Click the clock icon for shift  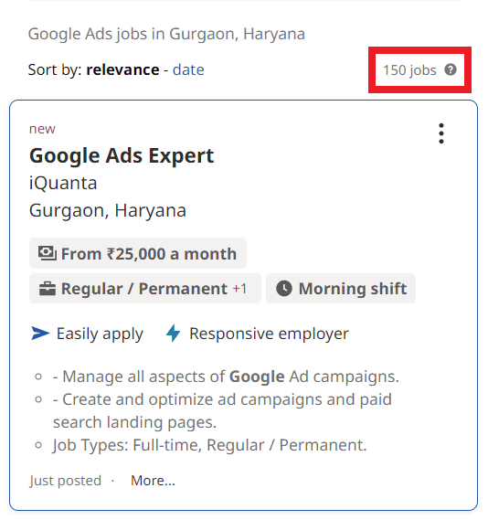pyautogui.click(x=284, y=288)
